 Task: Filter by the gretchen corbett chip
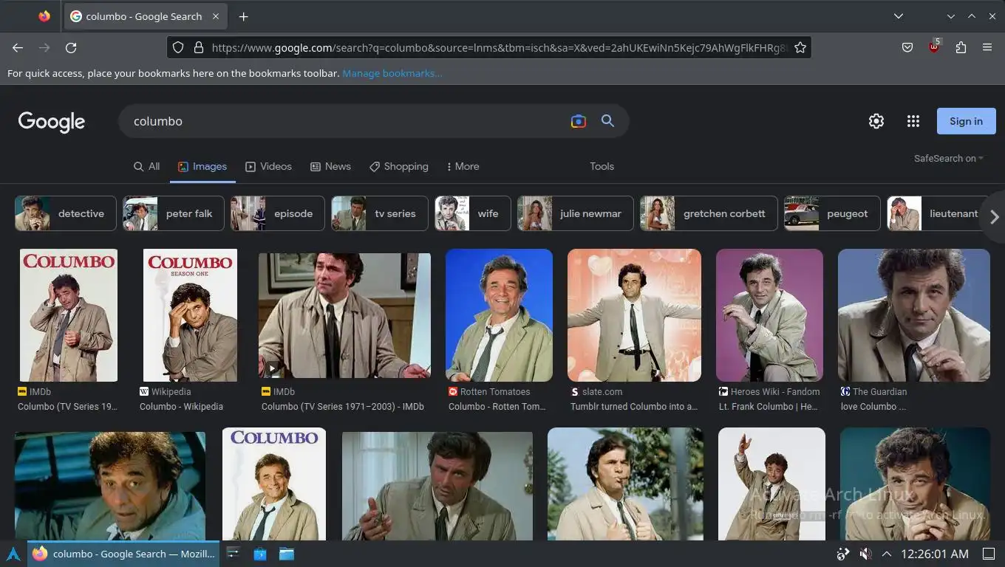[709, 213]
